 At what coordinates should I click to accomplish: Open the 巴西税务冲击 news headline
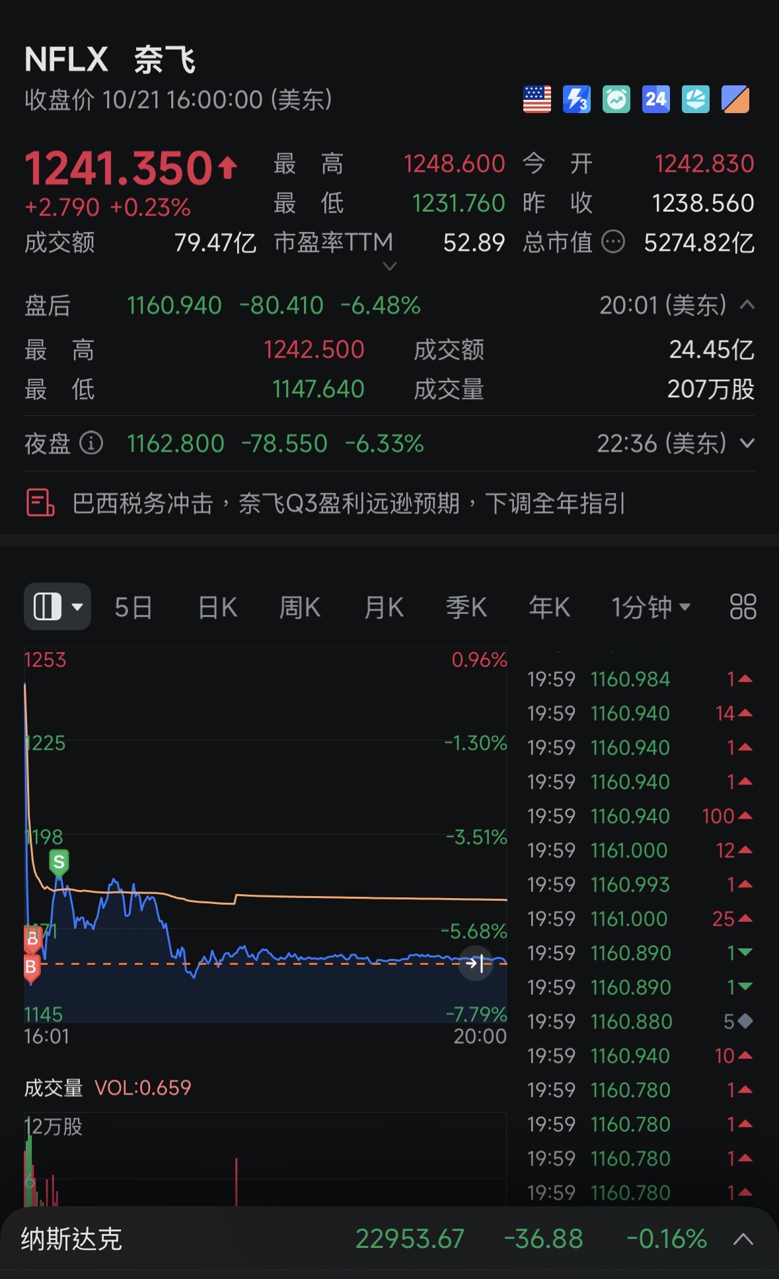348,503
